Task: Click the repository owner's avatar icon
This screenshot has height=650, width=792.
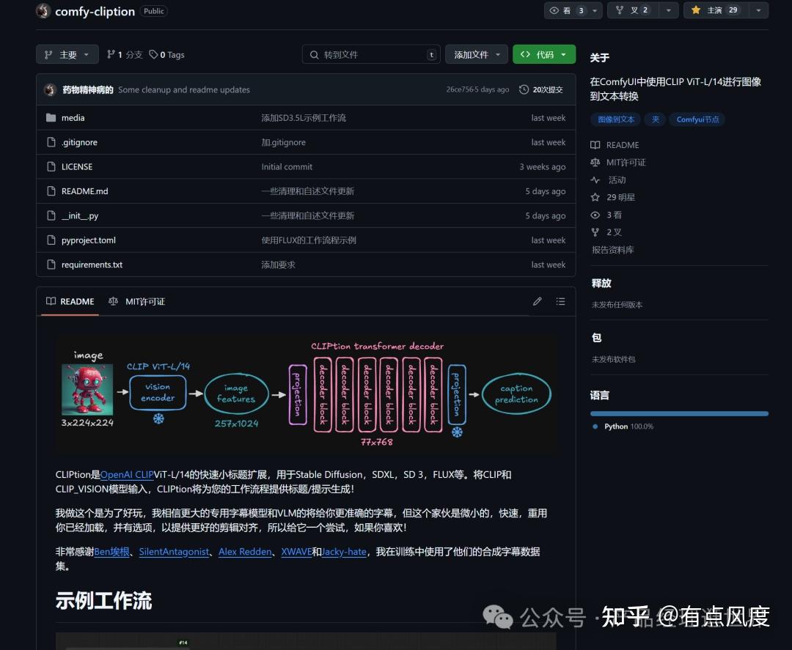Action: (42, 11)
